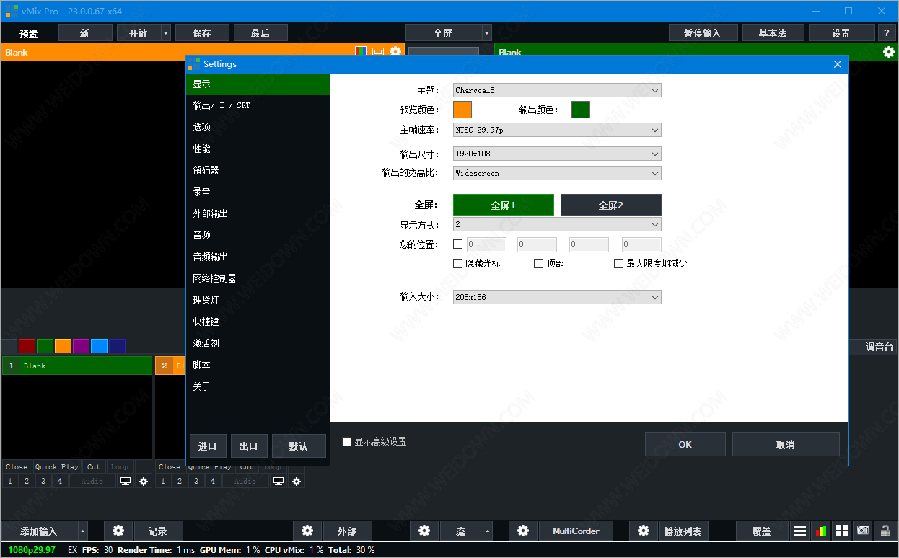The image size is (899, 558).
Task: Click the lock icon in the bottom bar
Action: (885, 531)
